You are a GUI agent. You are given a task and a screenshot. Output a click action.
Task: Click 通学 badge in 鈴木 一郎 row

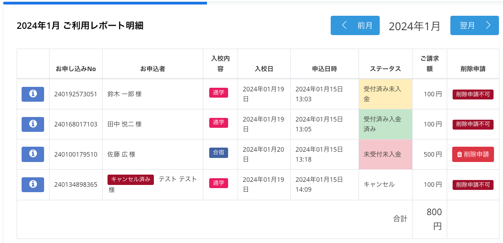coord(219,93)
